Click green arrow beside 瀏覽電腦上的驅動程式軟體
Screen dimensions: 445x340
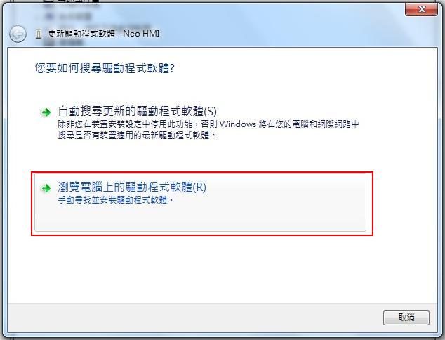(x=46, y=188)
